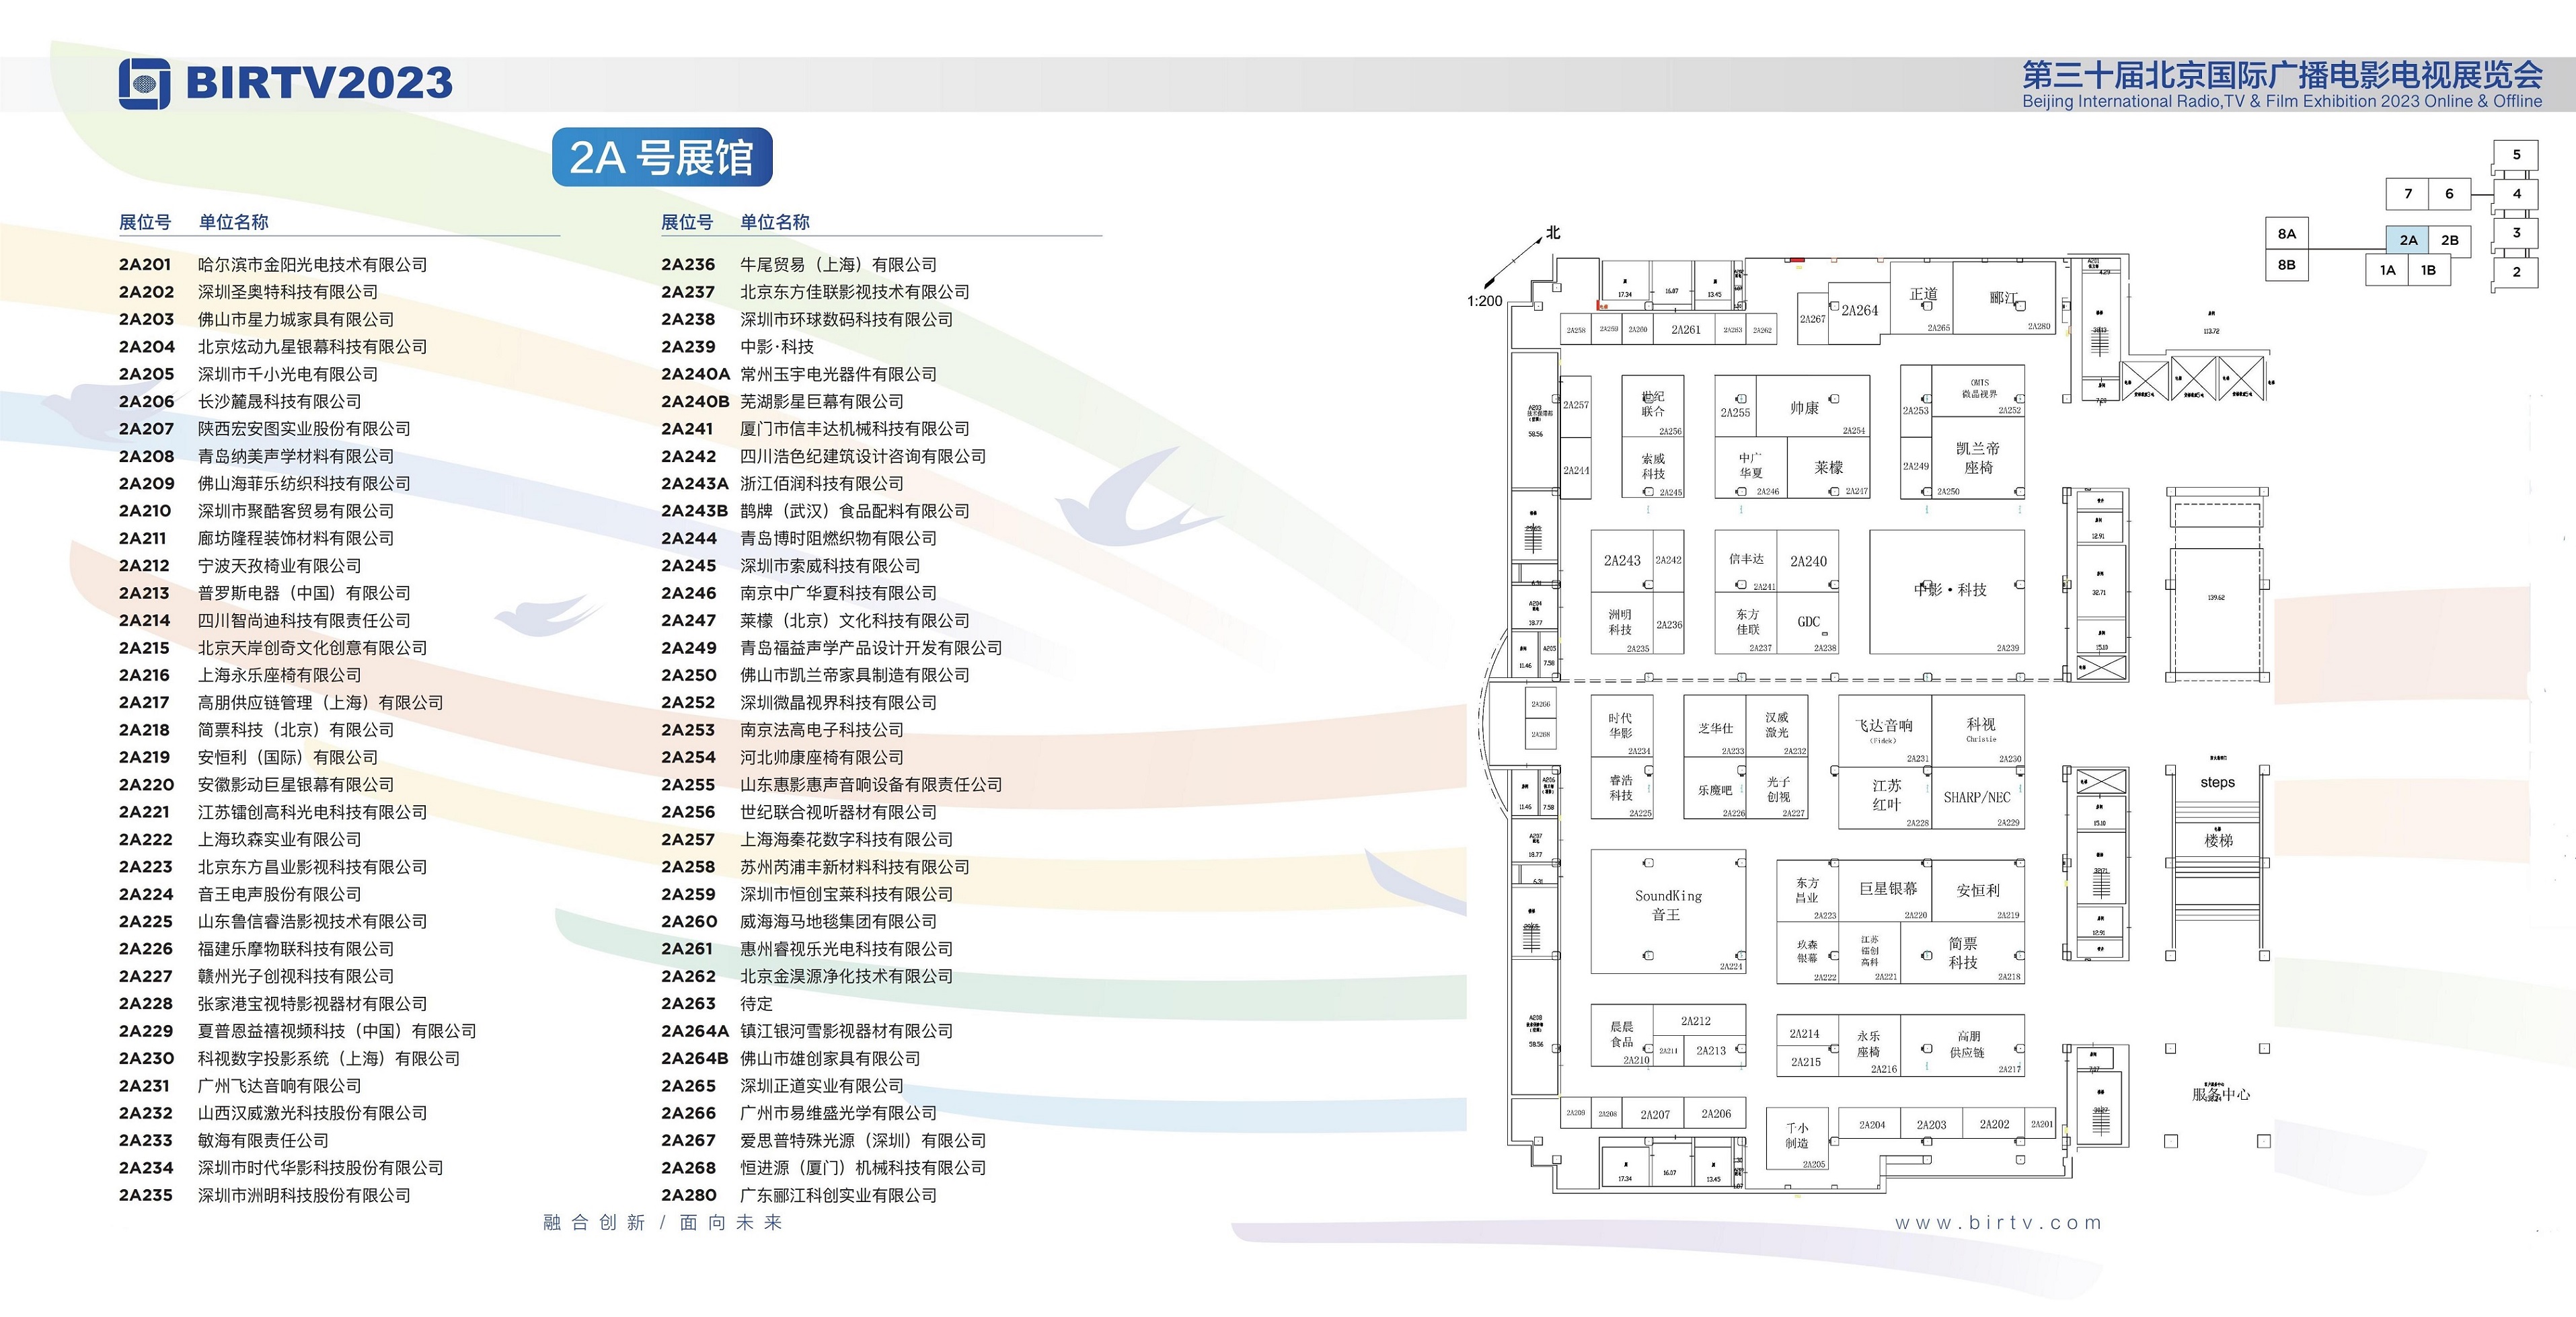Select the "时代华影" booth on floor plan
Screen dimensions: 2576x1317
pyautogui.click(x=1621, y=726)
